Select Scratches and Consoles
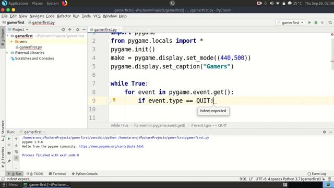Image resolution: width=334 pixels, height=188 pixels. point(34,58)
